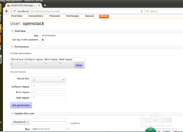Open a new tab with plus button
Screen dimensions: 183x132
tap(45, 5)
